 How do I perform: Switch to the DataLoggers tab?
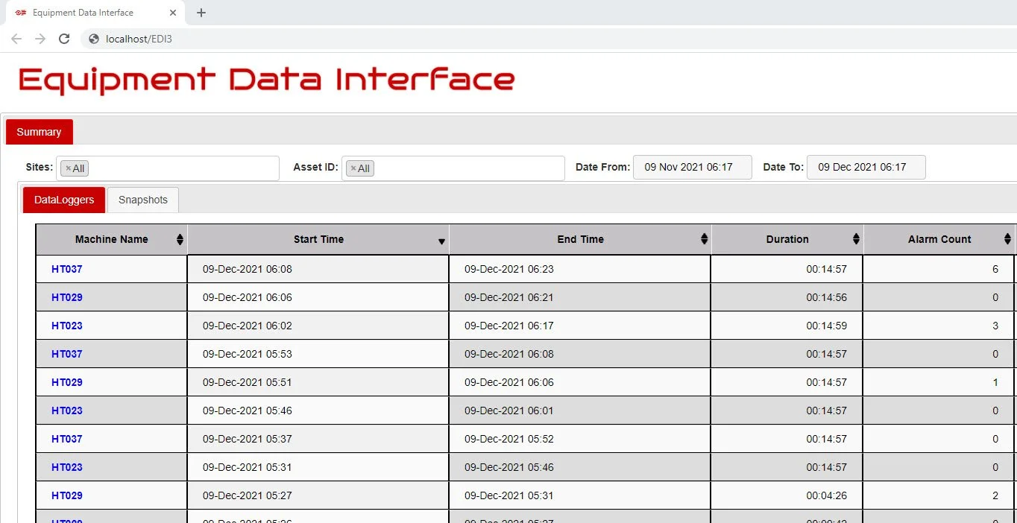[64, 200]
